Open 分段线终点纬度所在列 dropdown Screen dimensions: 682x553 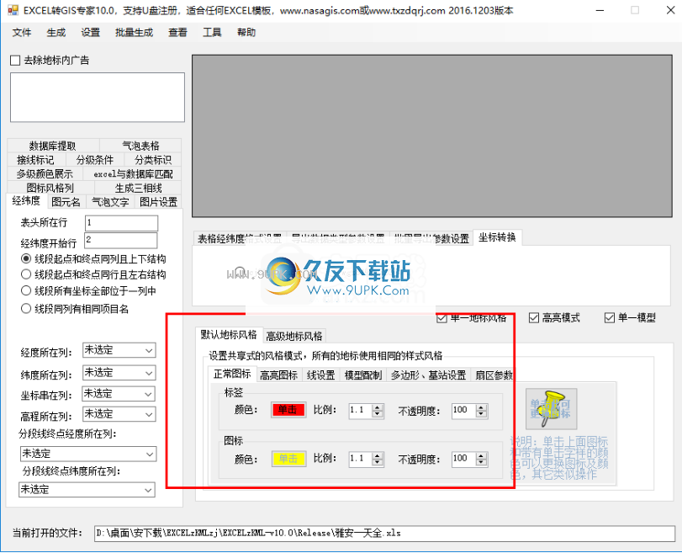(87, 490)
